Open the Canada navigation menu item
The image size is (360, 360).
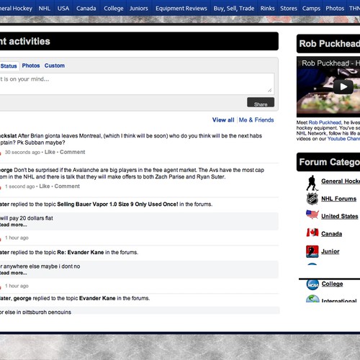[x=86, y=9]
